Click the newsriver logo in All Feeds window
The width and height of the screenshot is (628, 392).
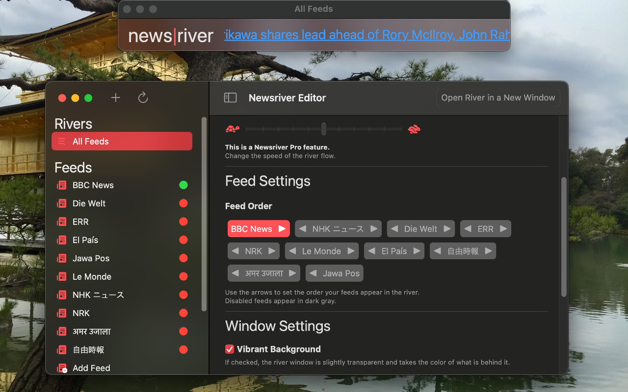point(171,36)
